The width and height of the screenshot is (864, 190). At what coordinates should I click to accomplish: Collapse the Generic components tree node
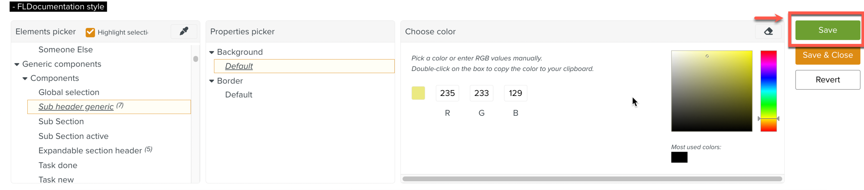[x=17, y=65]
